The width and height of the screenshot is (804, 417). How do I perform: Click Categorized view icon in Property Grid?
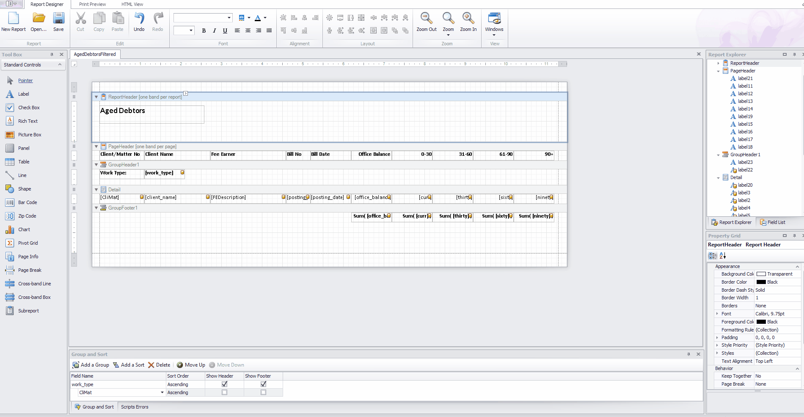point(713,256)
